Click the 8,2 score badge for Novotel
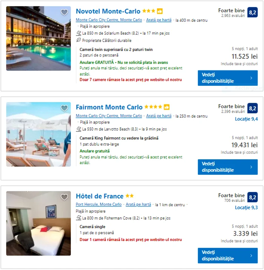264x270 pixels. pyautogui.click(x=252, y=13)
